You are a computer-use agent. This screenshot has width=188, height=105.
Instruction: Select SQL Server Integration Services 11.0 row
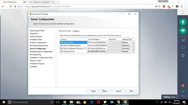pyautogui.click(x=73, y=48)
